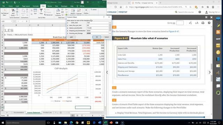Open the Developer ribbon tab
223x125 pixels.
(x=64, y=6)
